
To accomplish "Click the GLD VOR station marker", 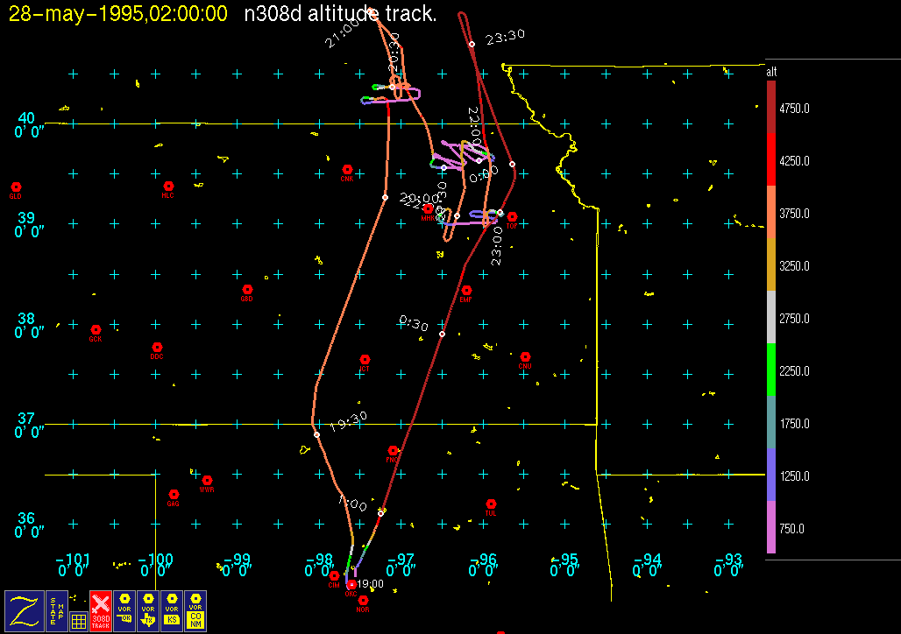I will point(16,187).
